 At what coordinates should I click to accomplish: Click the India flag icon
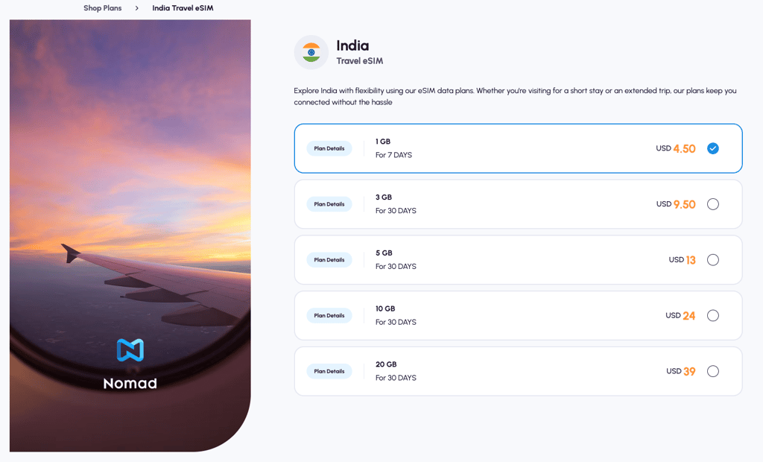pyautogui.click(x=311, y=52)
